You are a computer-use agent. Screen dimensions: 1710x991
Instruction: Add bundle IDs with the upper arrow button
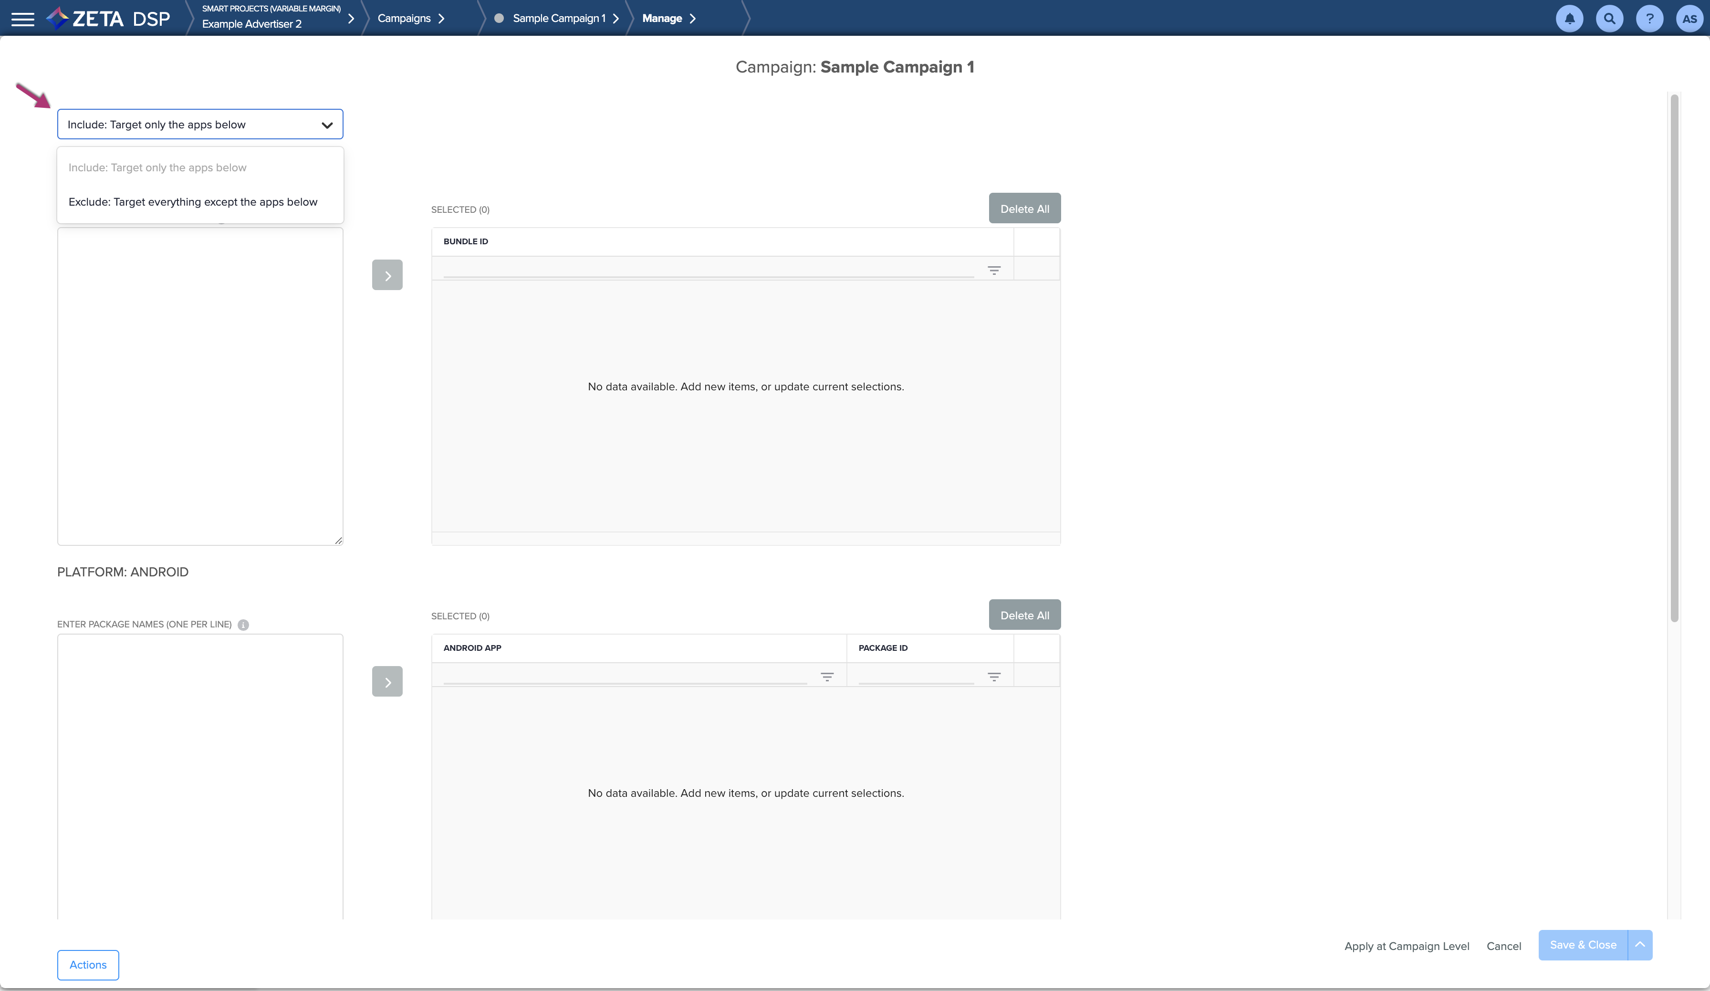tap(387, 275)
